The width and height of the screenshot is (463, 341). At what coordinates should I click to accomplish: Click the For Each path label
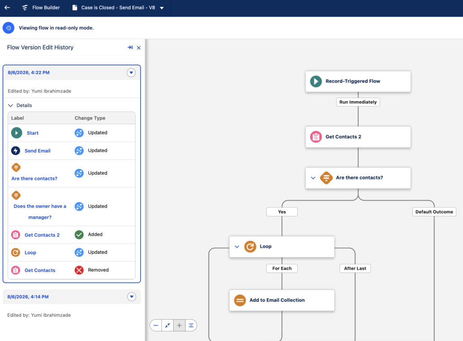[282, 268]
